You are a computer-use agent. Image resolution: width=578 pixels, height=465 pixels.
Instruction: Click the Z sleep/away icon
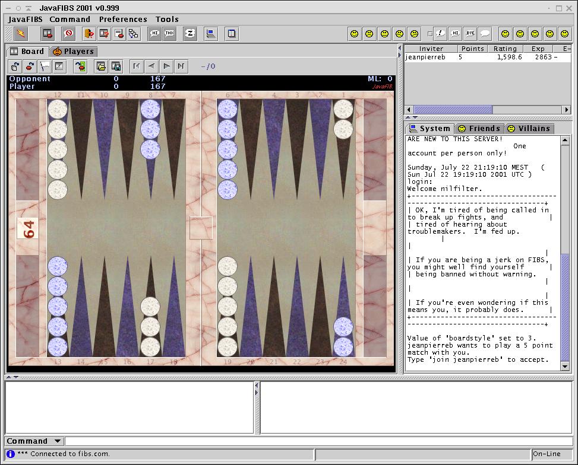[x=190, y=34]
